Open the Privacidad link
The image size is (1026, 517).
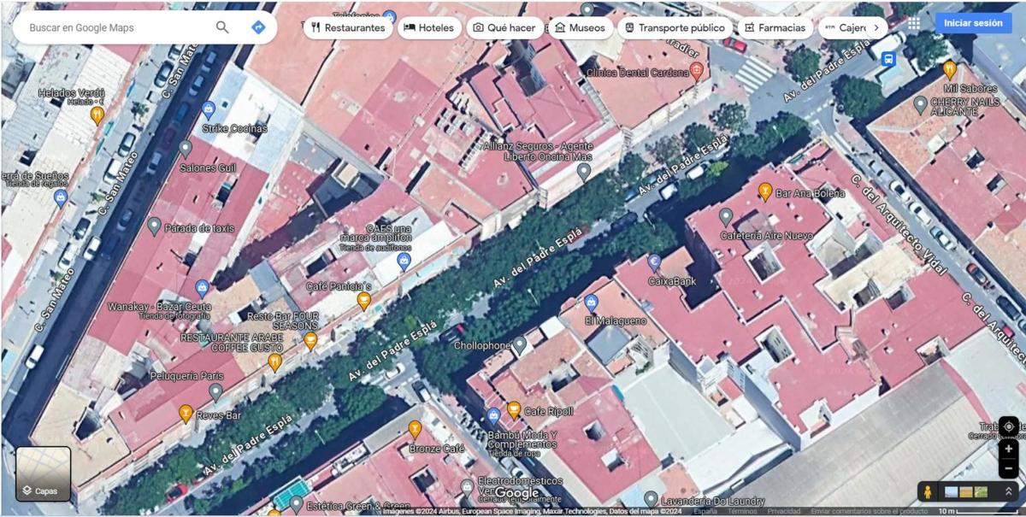click(784, 511)
